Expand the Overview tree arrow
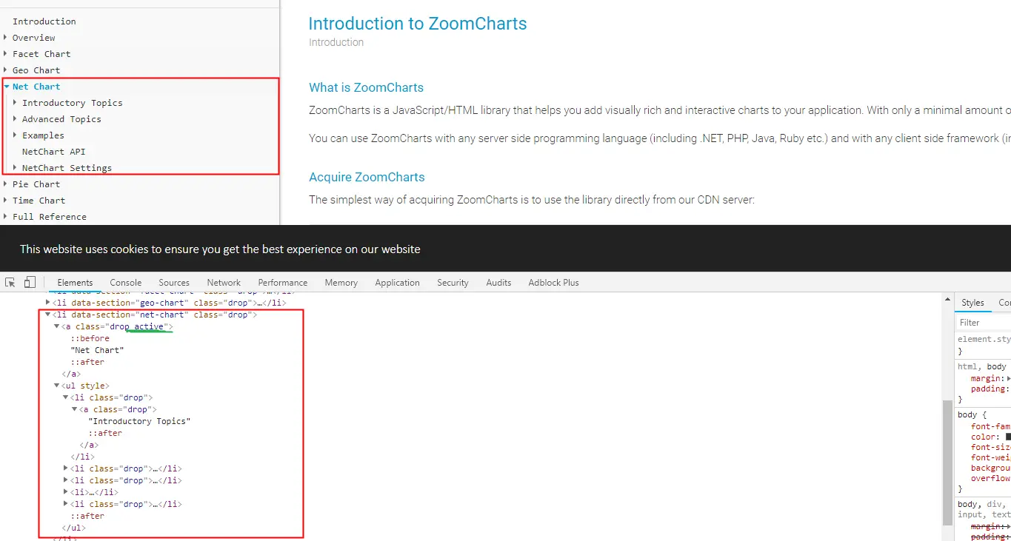This screenshot has height=541, width=1011. click(x=6, y=37)
